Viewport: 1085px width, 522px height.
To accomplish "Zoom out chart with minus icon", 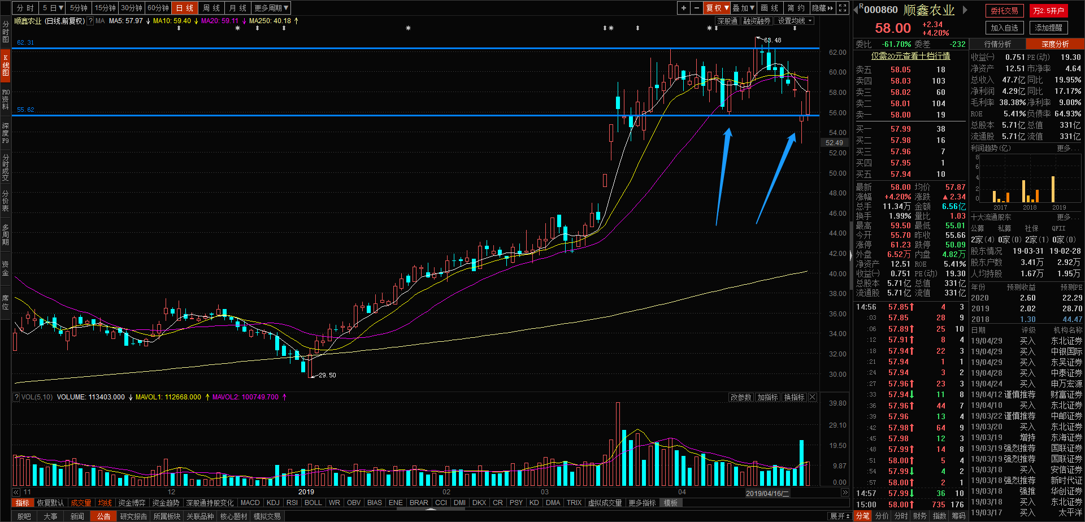I will click(697, 8).
